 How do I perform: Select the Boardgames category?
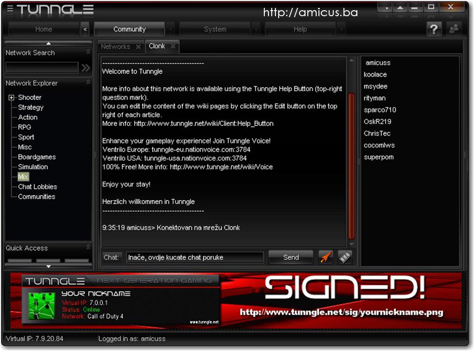pyautogui.click(x=37, y=157)
